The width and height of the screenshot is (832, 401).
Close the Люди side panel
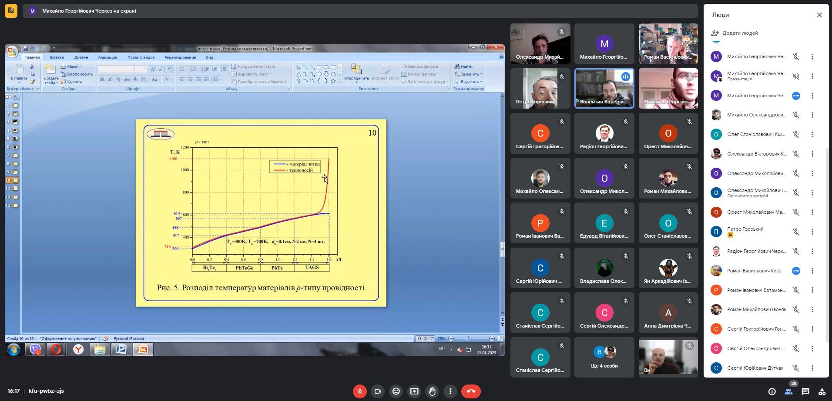(819, 15)
